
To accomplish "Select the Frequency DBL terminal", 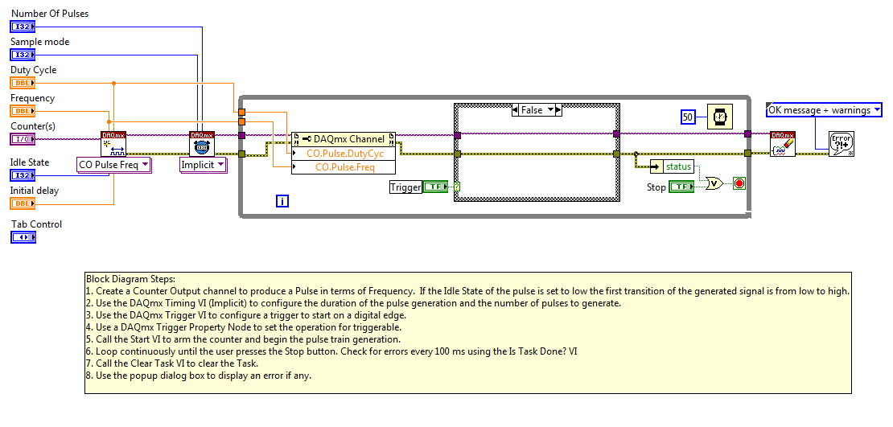I will (x=23, y=110).
